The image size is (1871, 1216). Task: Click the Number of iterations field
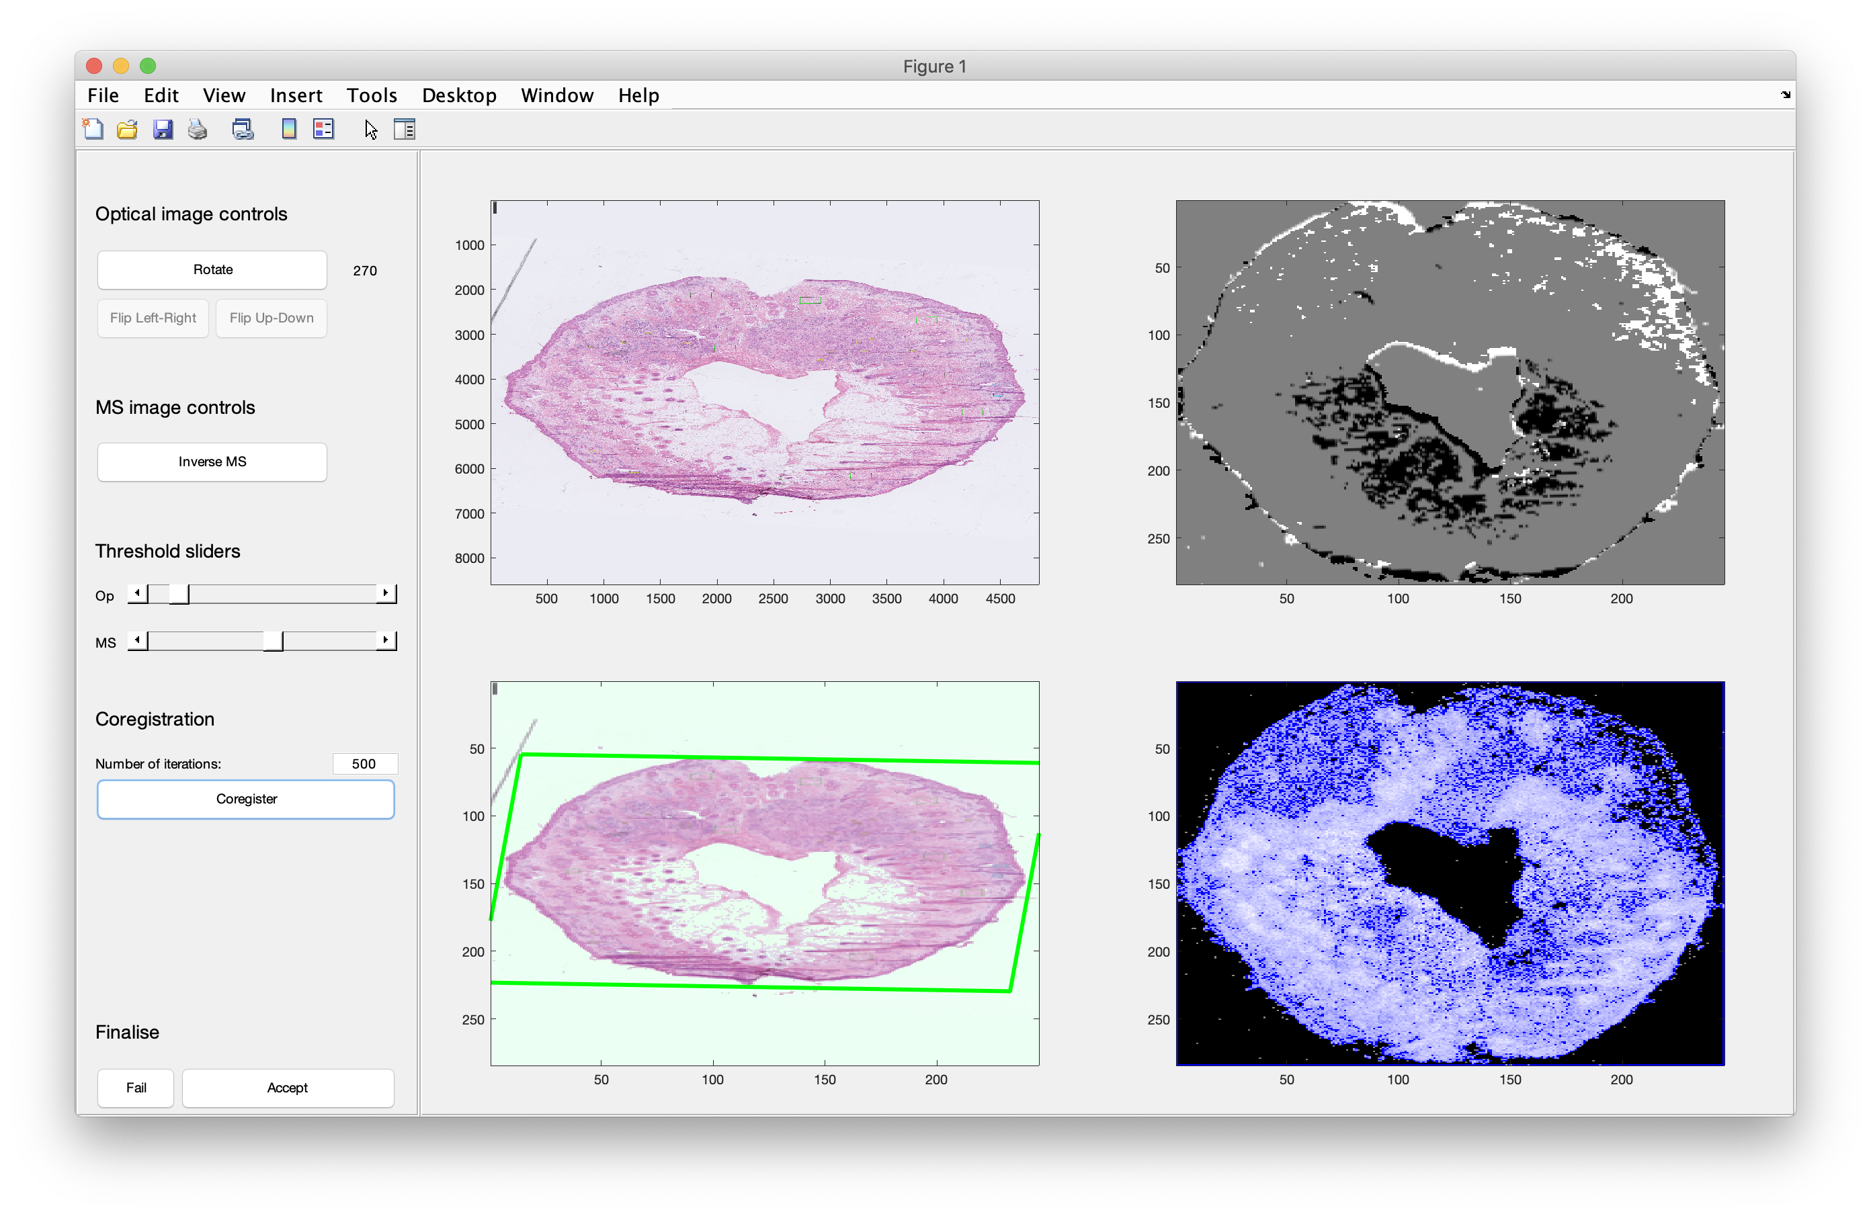coord(364,763)
